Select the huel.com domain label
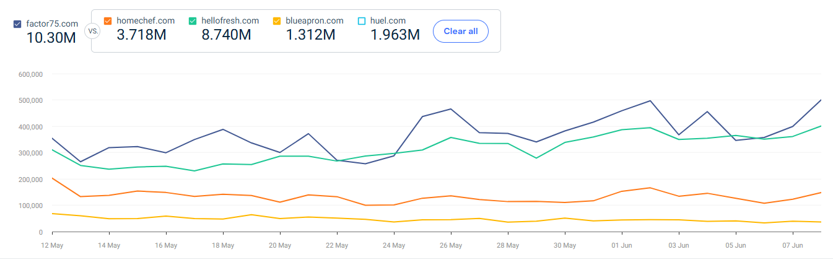Screen dimensions: 833x265 click(x=388, y=20)
